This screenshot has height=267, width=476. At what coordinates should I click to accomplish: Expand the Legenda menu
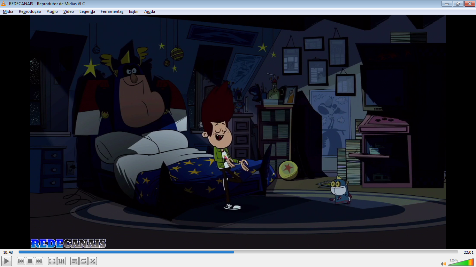pos(87,11)
